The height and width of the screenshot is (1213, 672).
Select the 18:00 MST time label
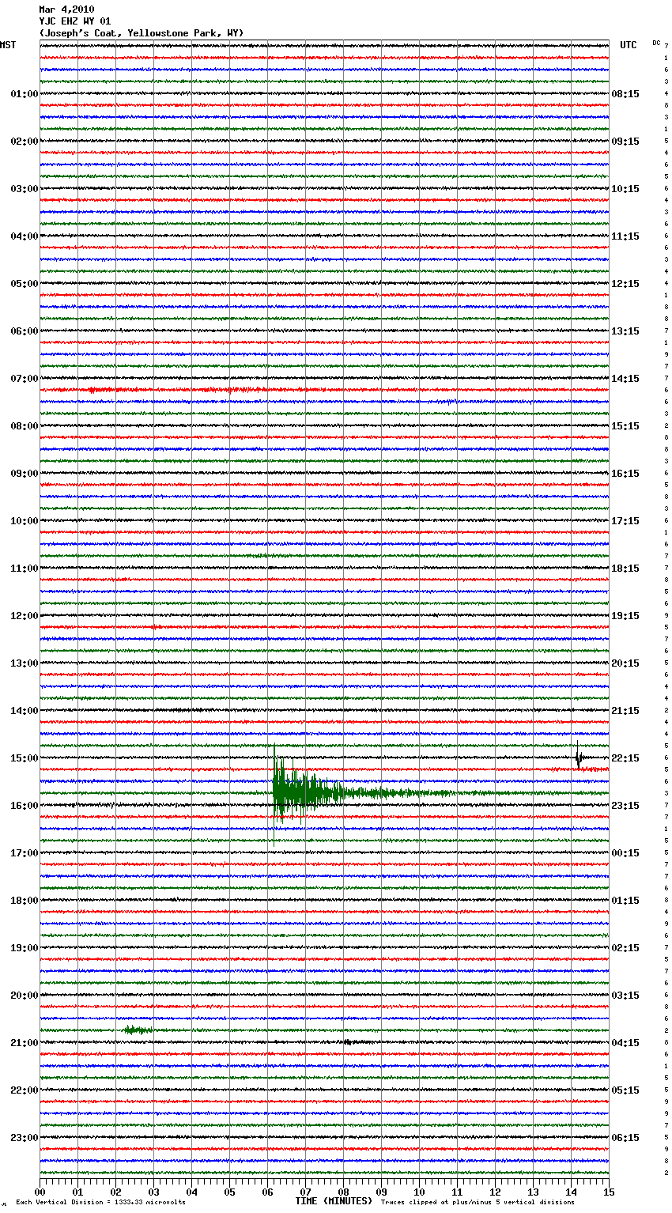tap(25, 901)
